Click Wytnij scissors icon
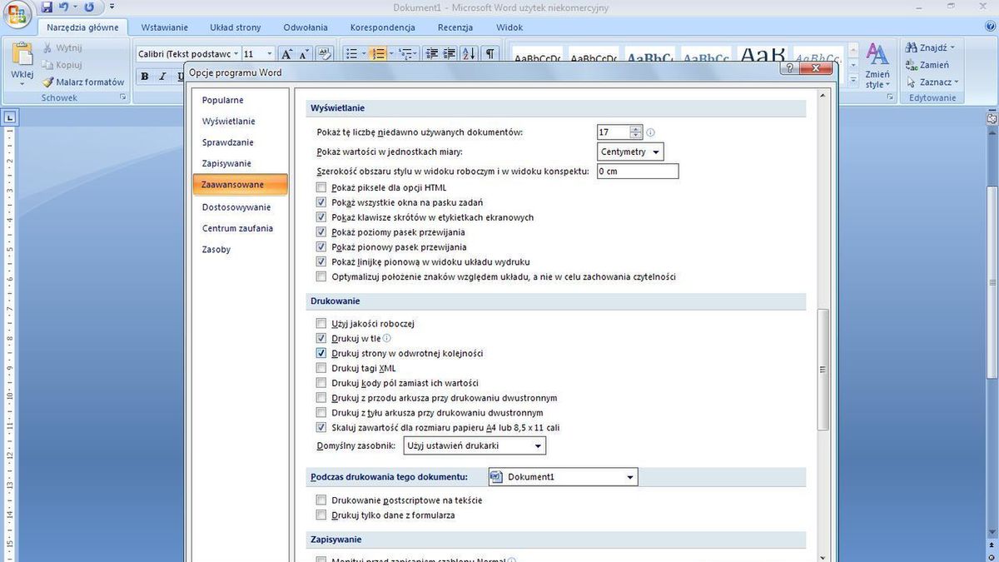 click(x=48, y=47)
